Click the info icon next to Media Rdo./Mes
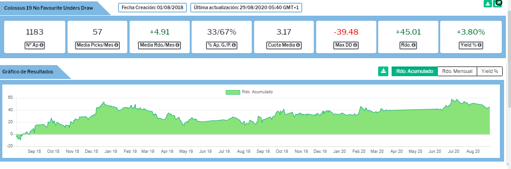511x169 pixels. pyautogui.click(x=177, y=46)
